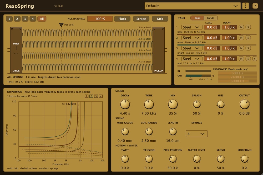Mute spring 4 with M button
The height and width of the screenshot is (175, 263).
[241, 59]
